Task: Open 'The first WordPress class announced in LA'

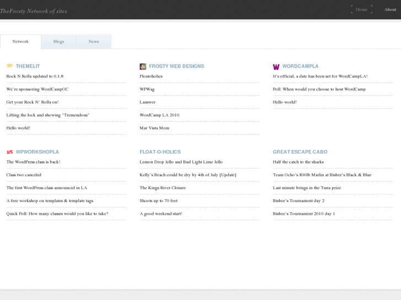Action: [47, 188]
